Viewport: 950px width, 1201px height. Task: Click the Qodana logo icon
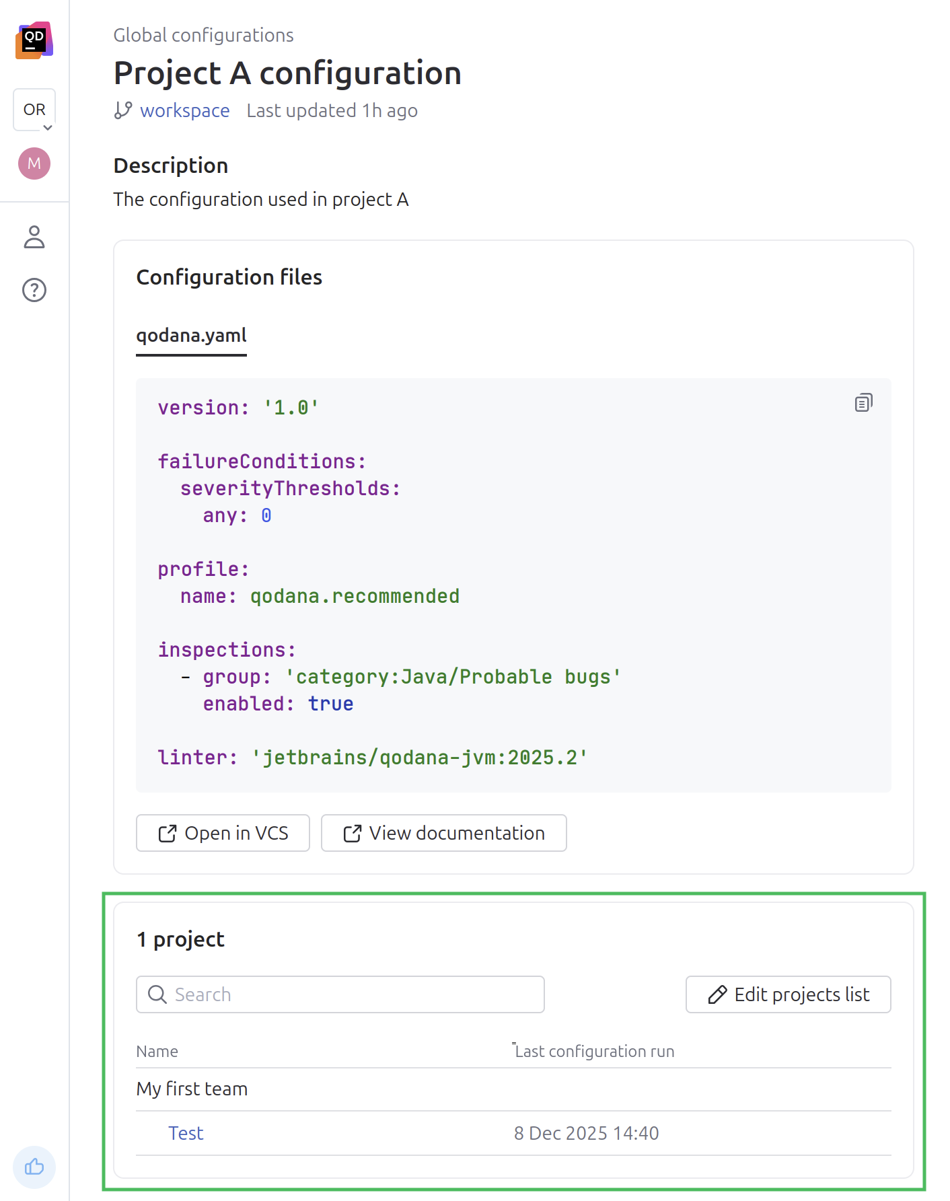(x=34, y=40)
